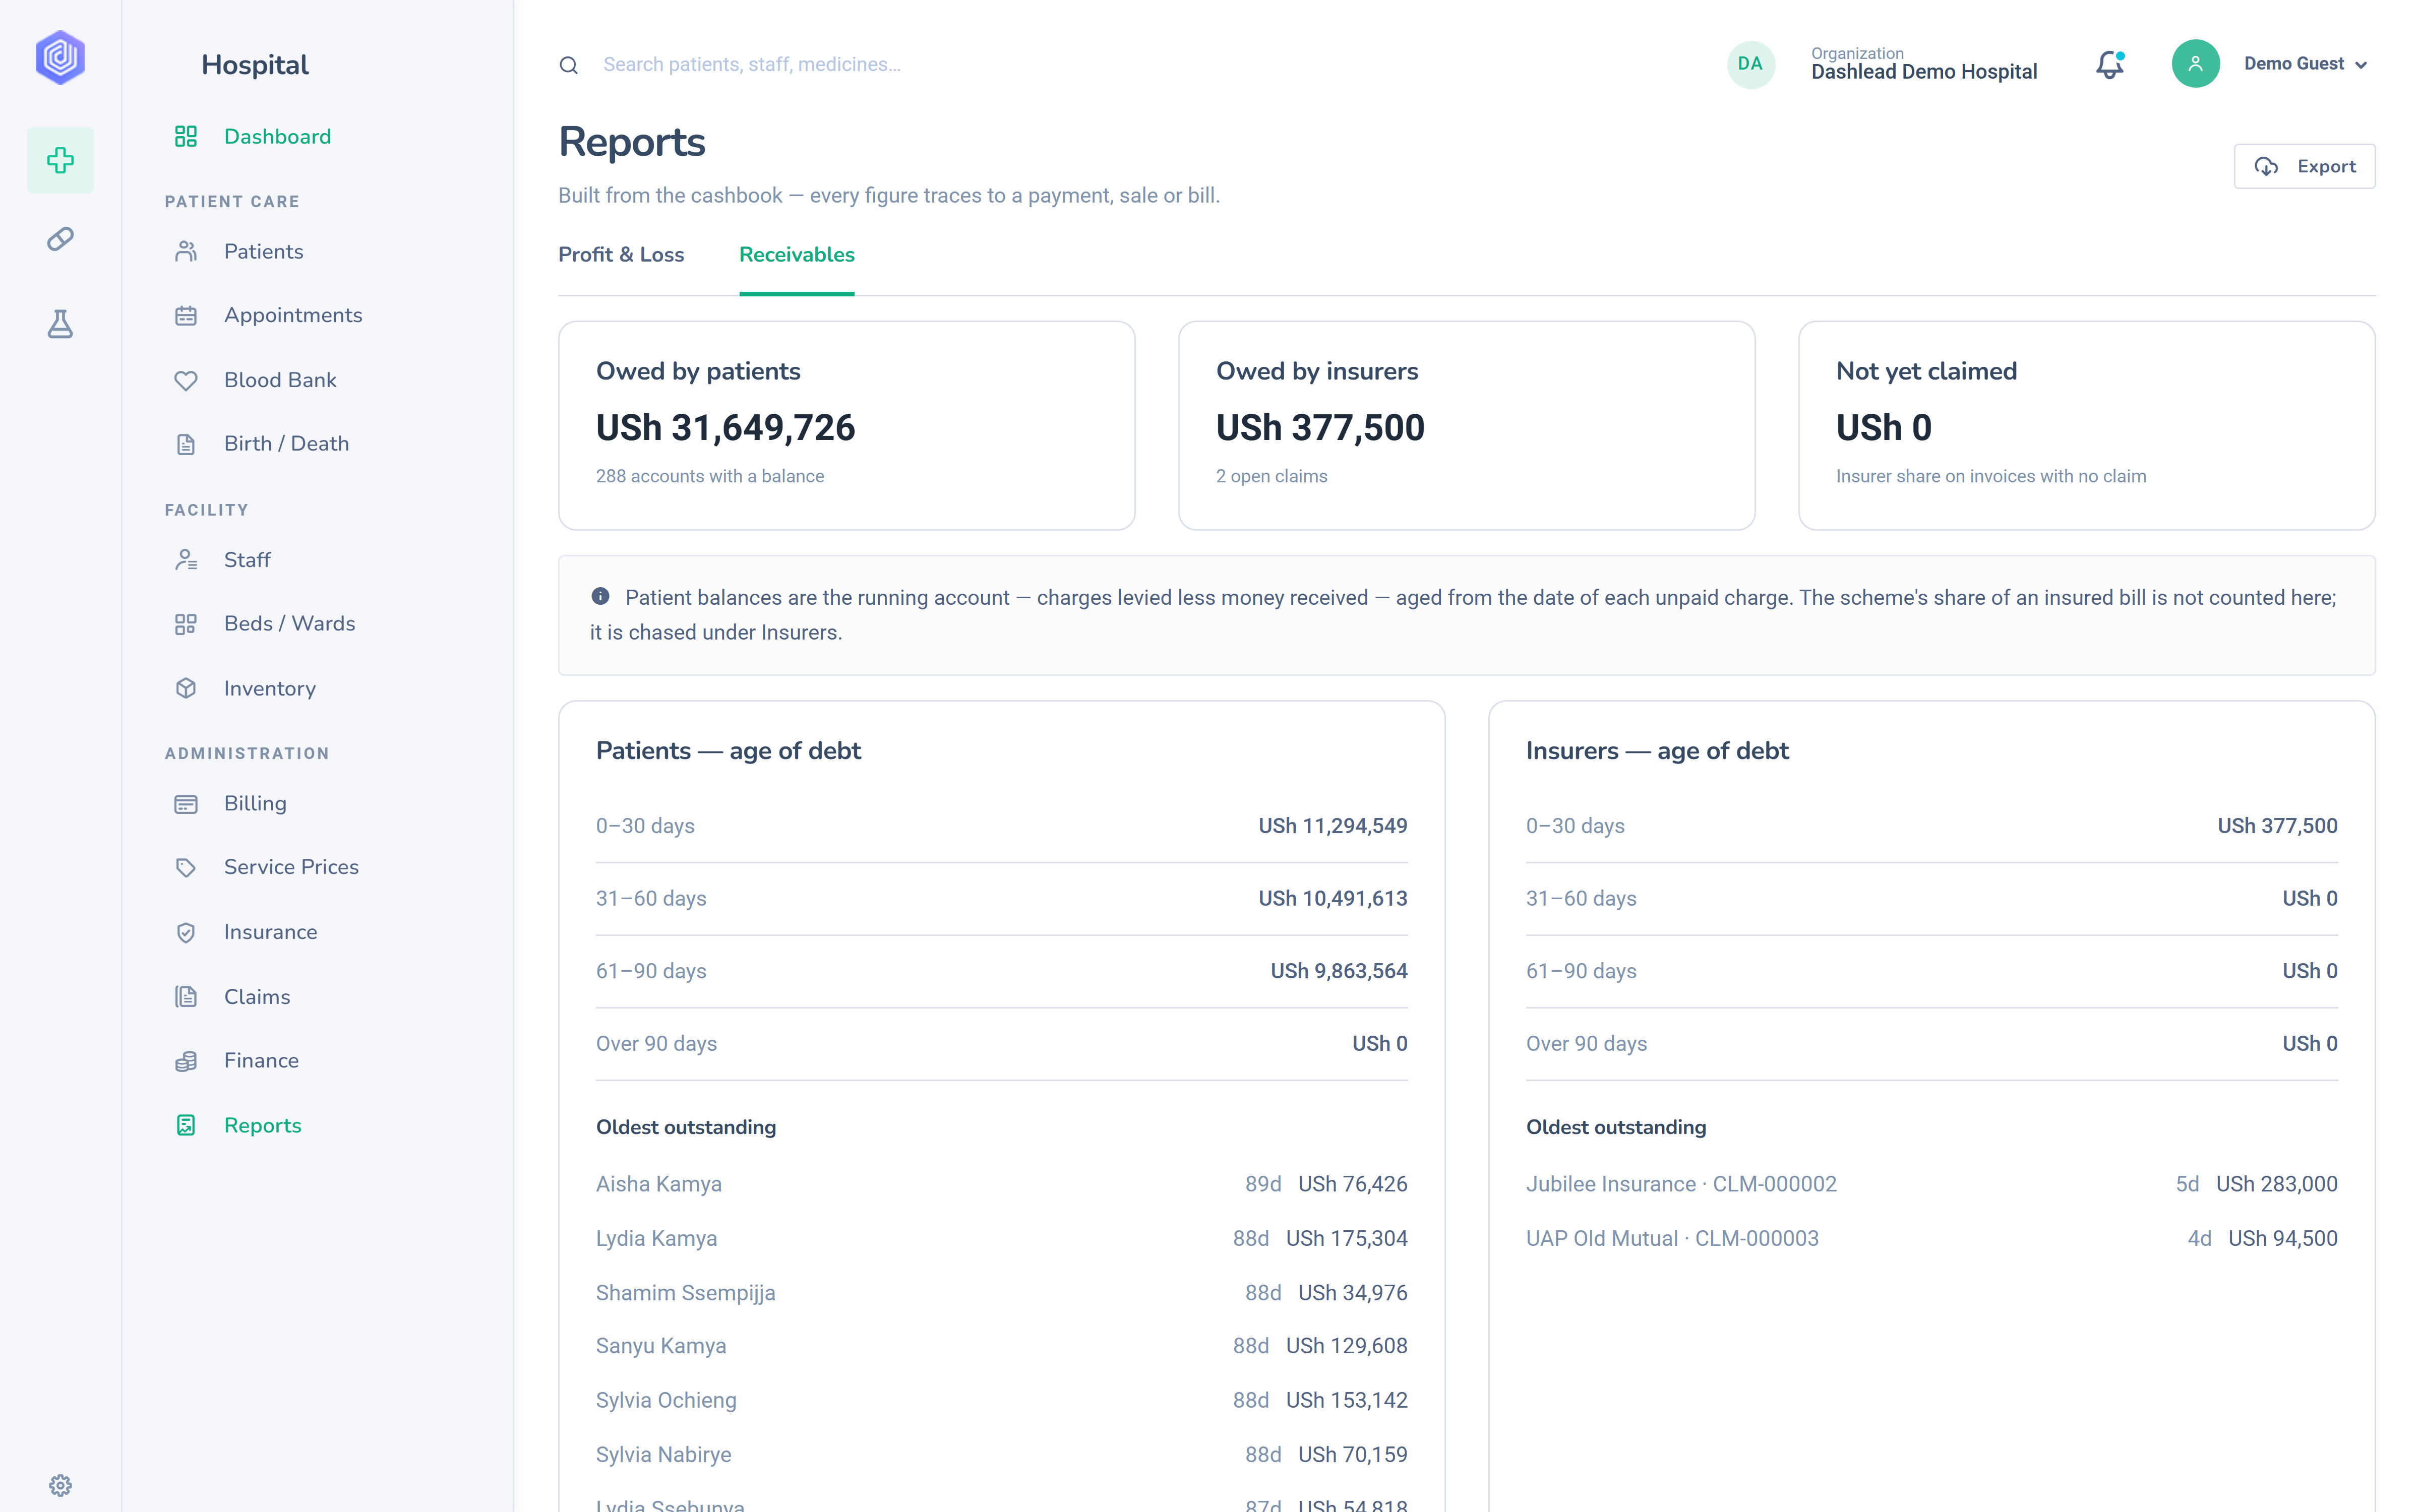The width and height of the screenshot is (2420, 1512).
Task: Click the Dashboard grid icon
Action: pyautogui.click(x=186, y=136)
